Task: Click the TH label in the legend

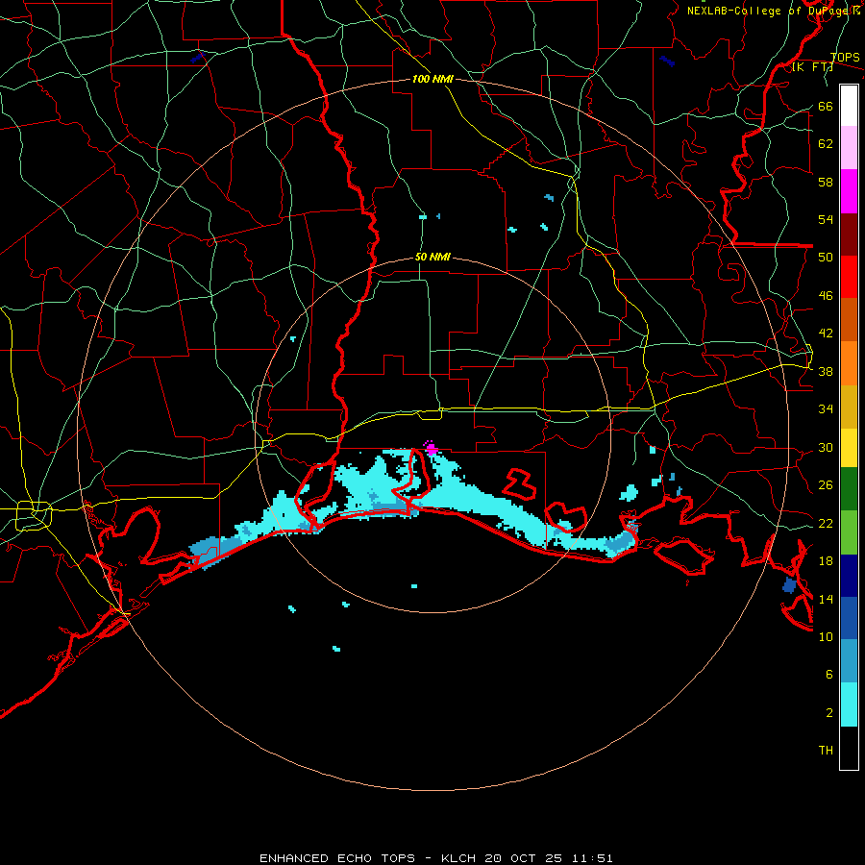Action: (826, 751)
